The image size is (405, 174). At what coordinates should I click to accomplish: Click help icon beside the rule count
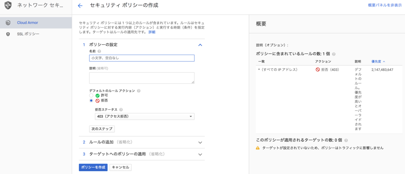tap(334, 54)
